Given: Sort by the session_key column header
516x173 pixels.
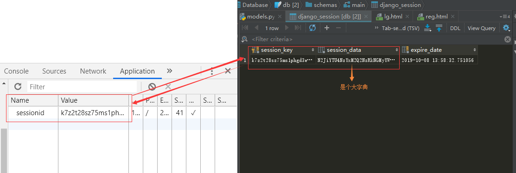Looking at the screenshot, I should pos(283,50).
